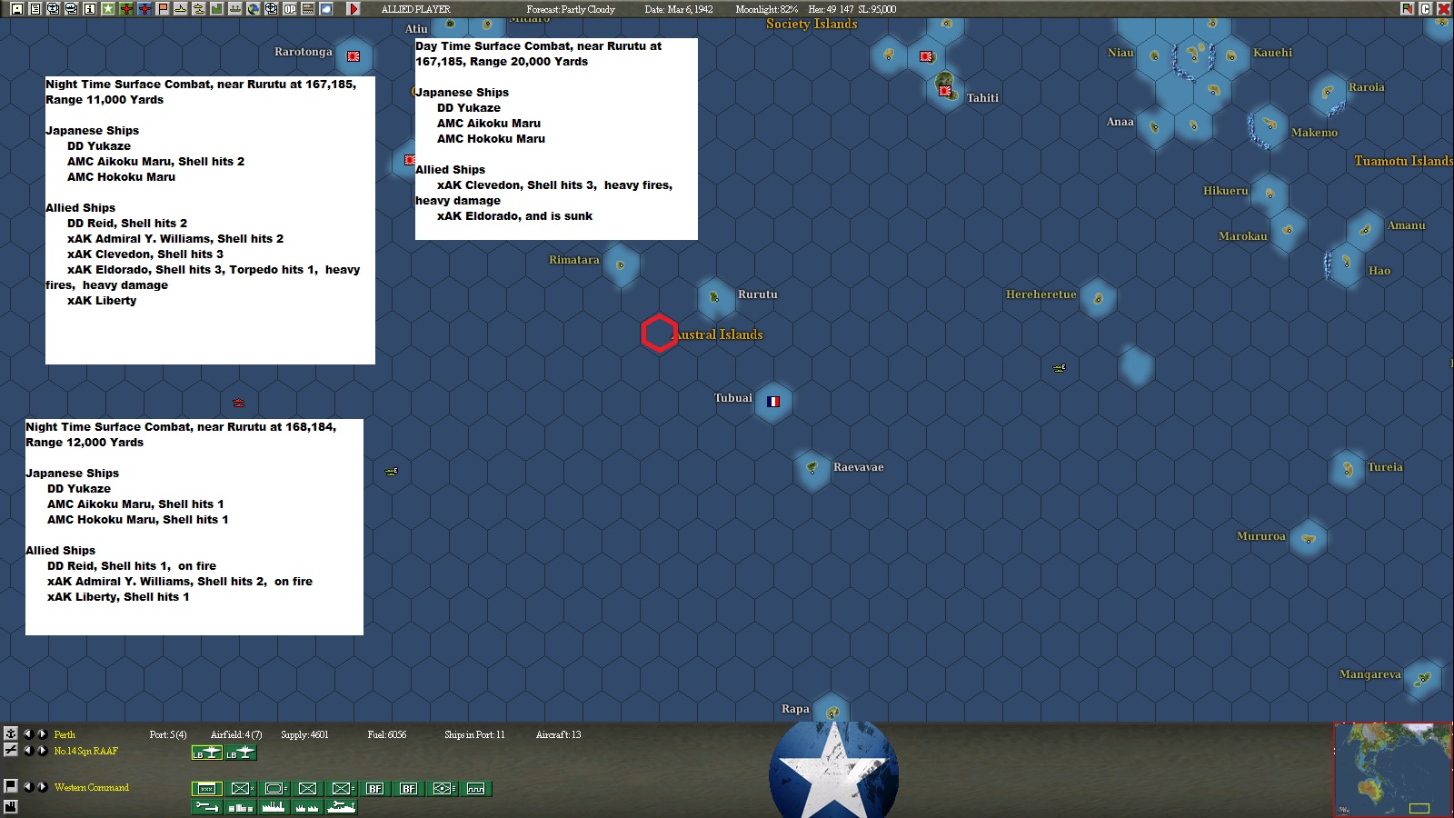This screenshot has width=1454, height=818.
Task: Show next air unit after No.14 Sqn RAAF
Action: coord(42,750)
